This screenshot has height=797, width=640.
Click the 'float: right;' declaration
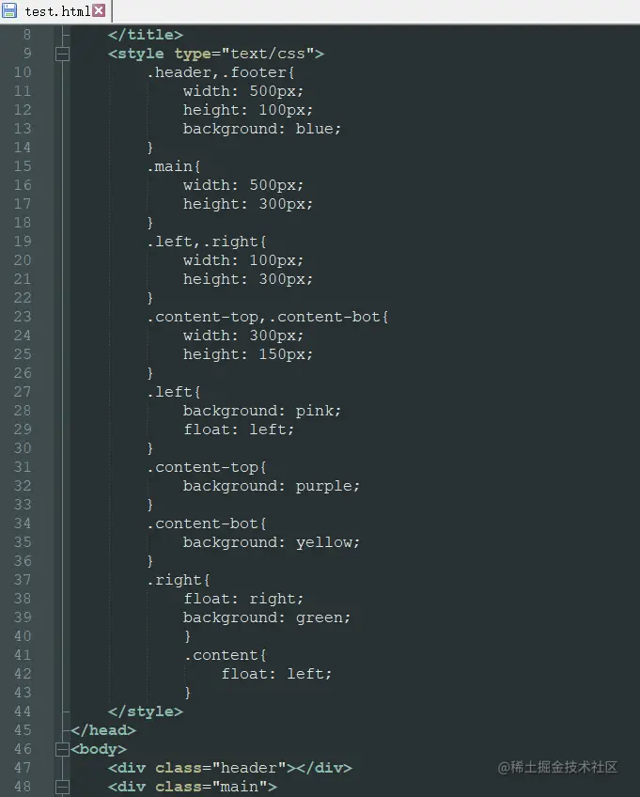tap(243, 599)
